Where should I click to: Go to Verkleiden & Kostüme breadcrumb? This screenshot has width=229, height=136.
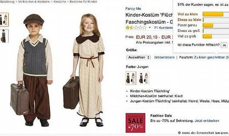34,2
